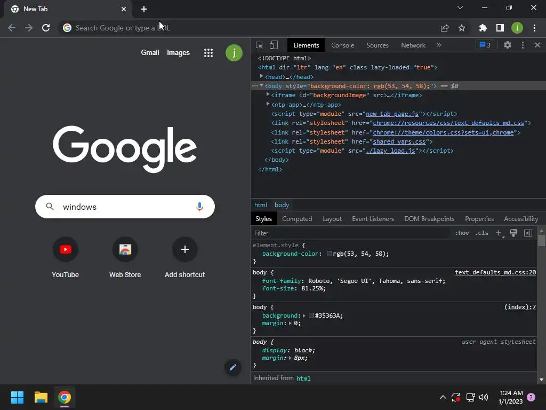Open new_tab_page.js script link
The width and height of the screenshot is (546, 410).
[x=392, y=114]
